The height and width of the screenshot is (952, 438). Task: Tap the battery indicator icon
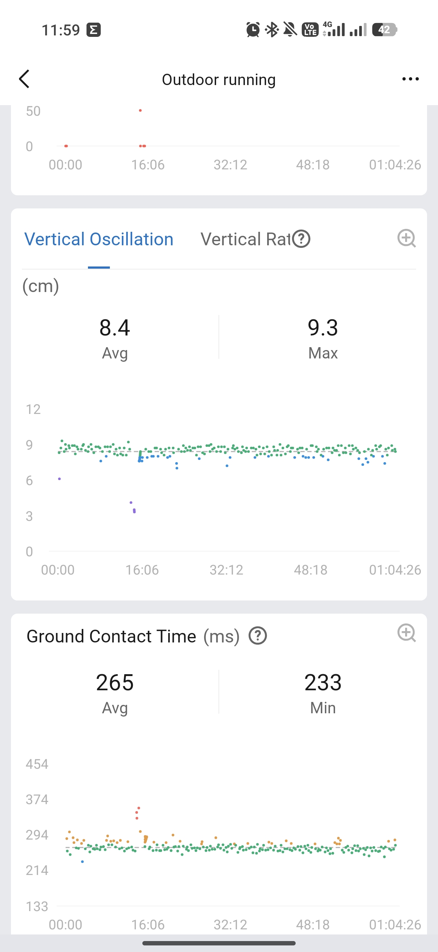tap(384, 30)
